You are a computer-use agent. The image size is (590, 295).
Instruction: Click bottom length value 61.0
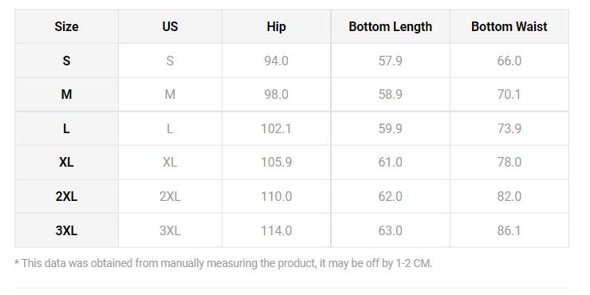tap(390, 163)
